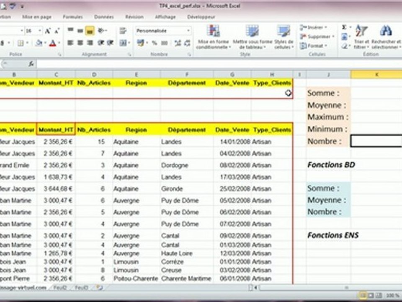
Task: Click the decrease font size icon
Action: pos(57,31)
